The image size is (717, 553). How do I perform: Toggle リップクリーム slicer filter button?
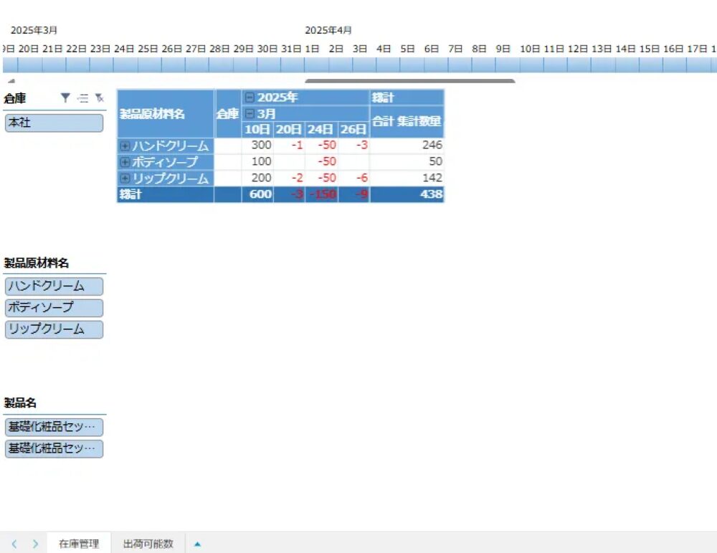click(x=54, y=329)
